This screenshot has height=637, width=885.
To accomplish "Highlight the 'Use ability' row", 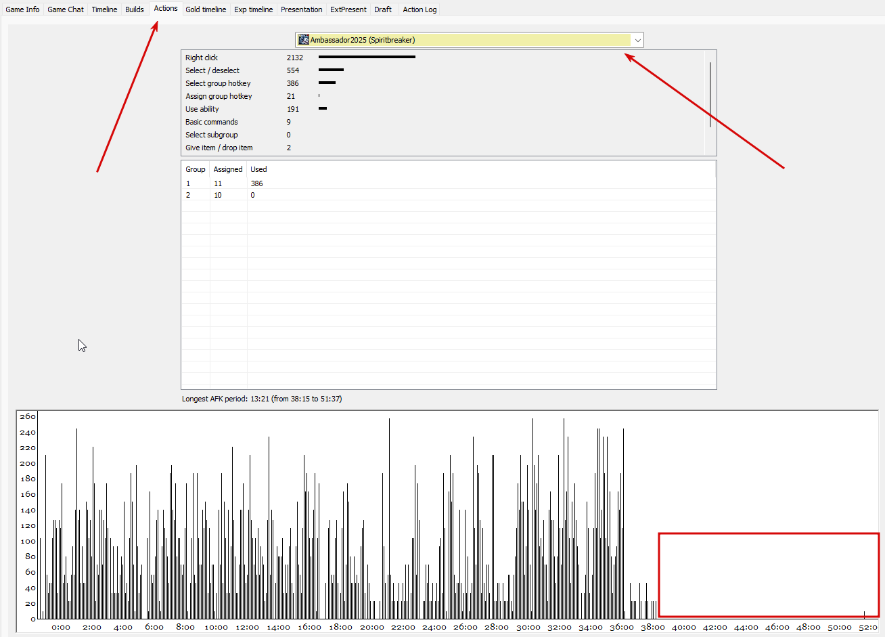I will pos(443,109).
